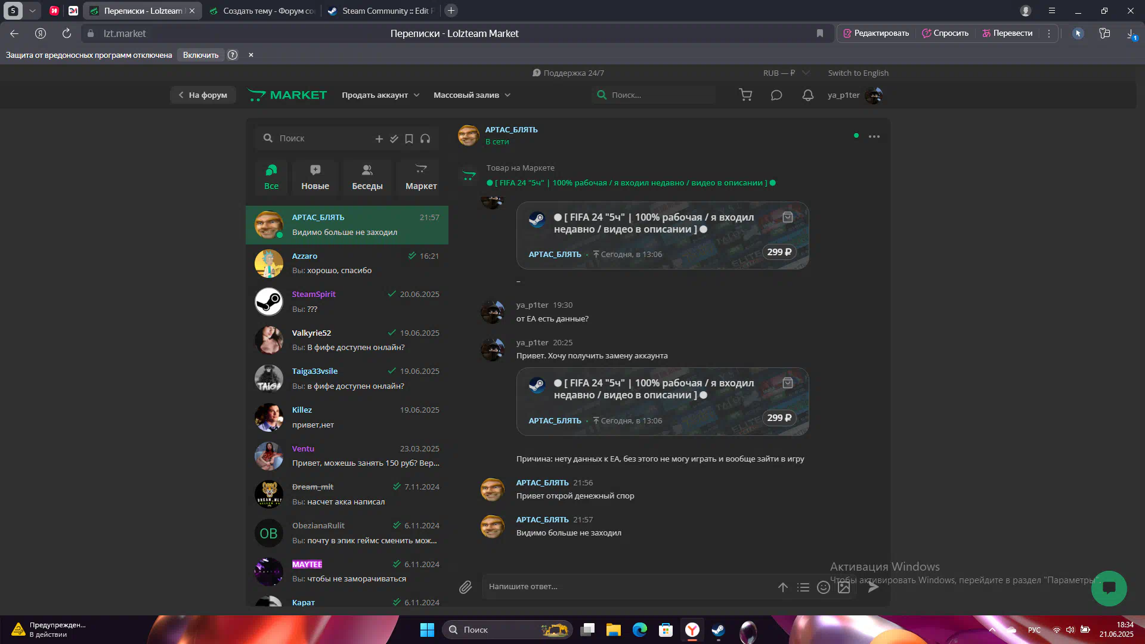Open the MAYTEE conversation

point(347,572)
